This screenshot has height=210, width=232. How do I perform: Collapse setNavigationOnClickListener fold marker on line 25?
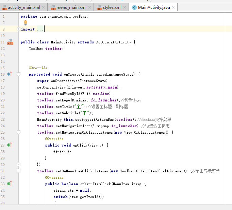tap(18, 132)
